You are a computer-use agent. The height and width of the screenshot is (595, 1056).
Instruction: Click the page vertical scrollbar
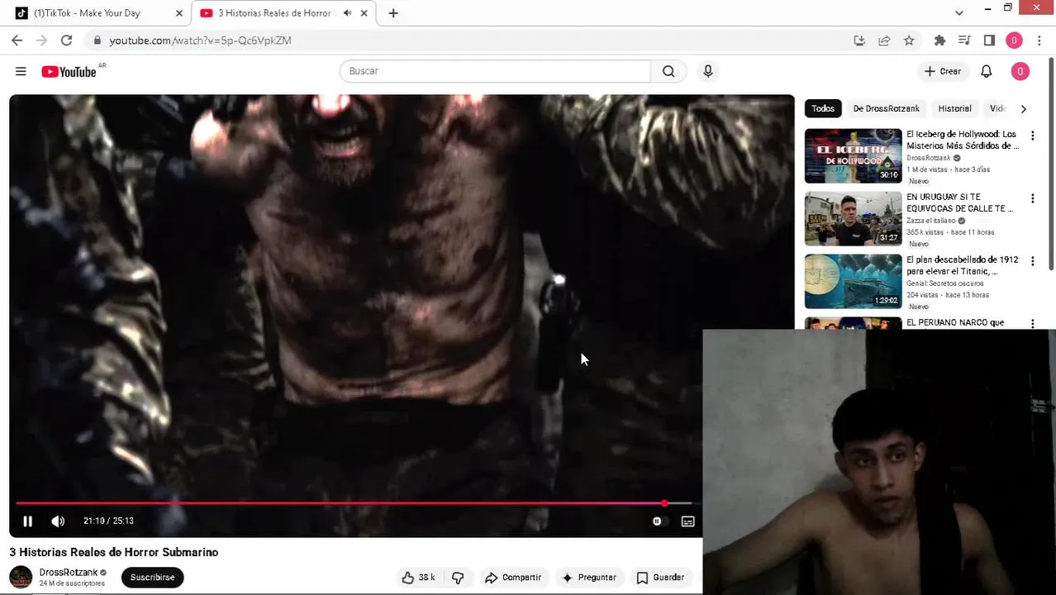1051,164
